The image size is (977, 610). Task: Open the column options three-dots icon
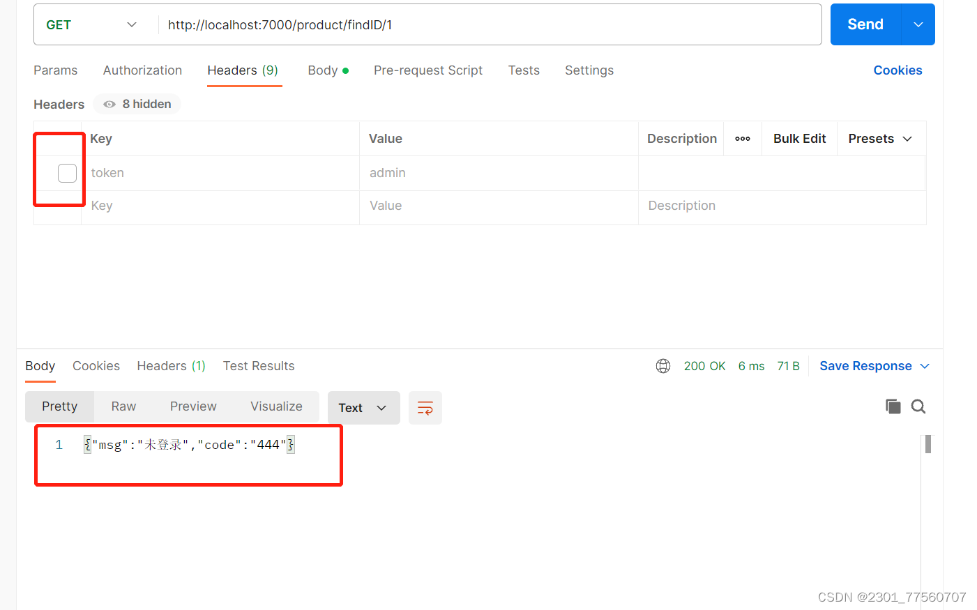tap(743, 139)
